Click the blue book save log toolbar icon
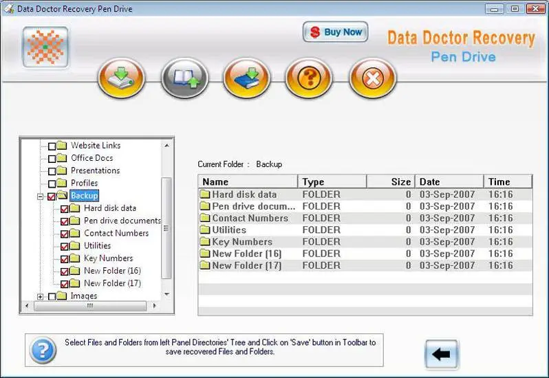Screen dimensions: 549x378 coord(246,78)
